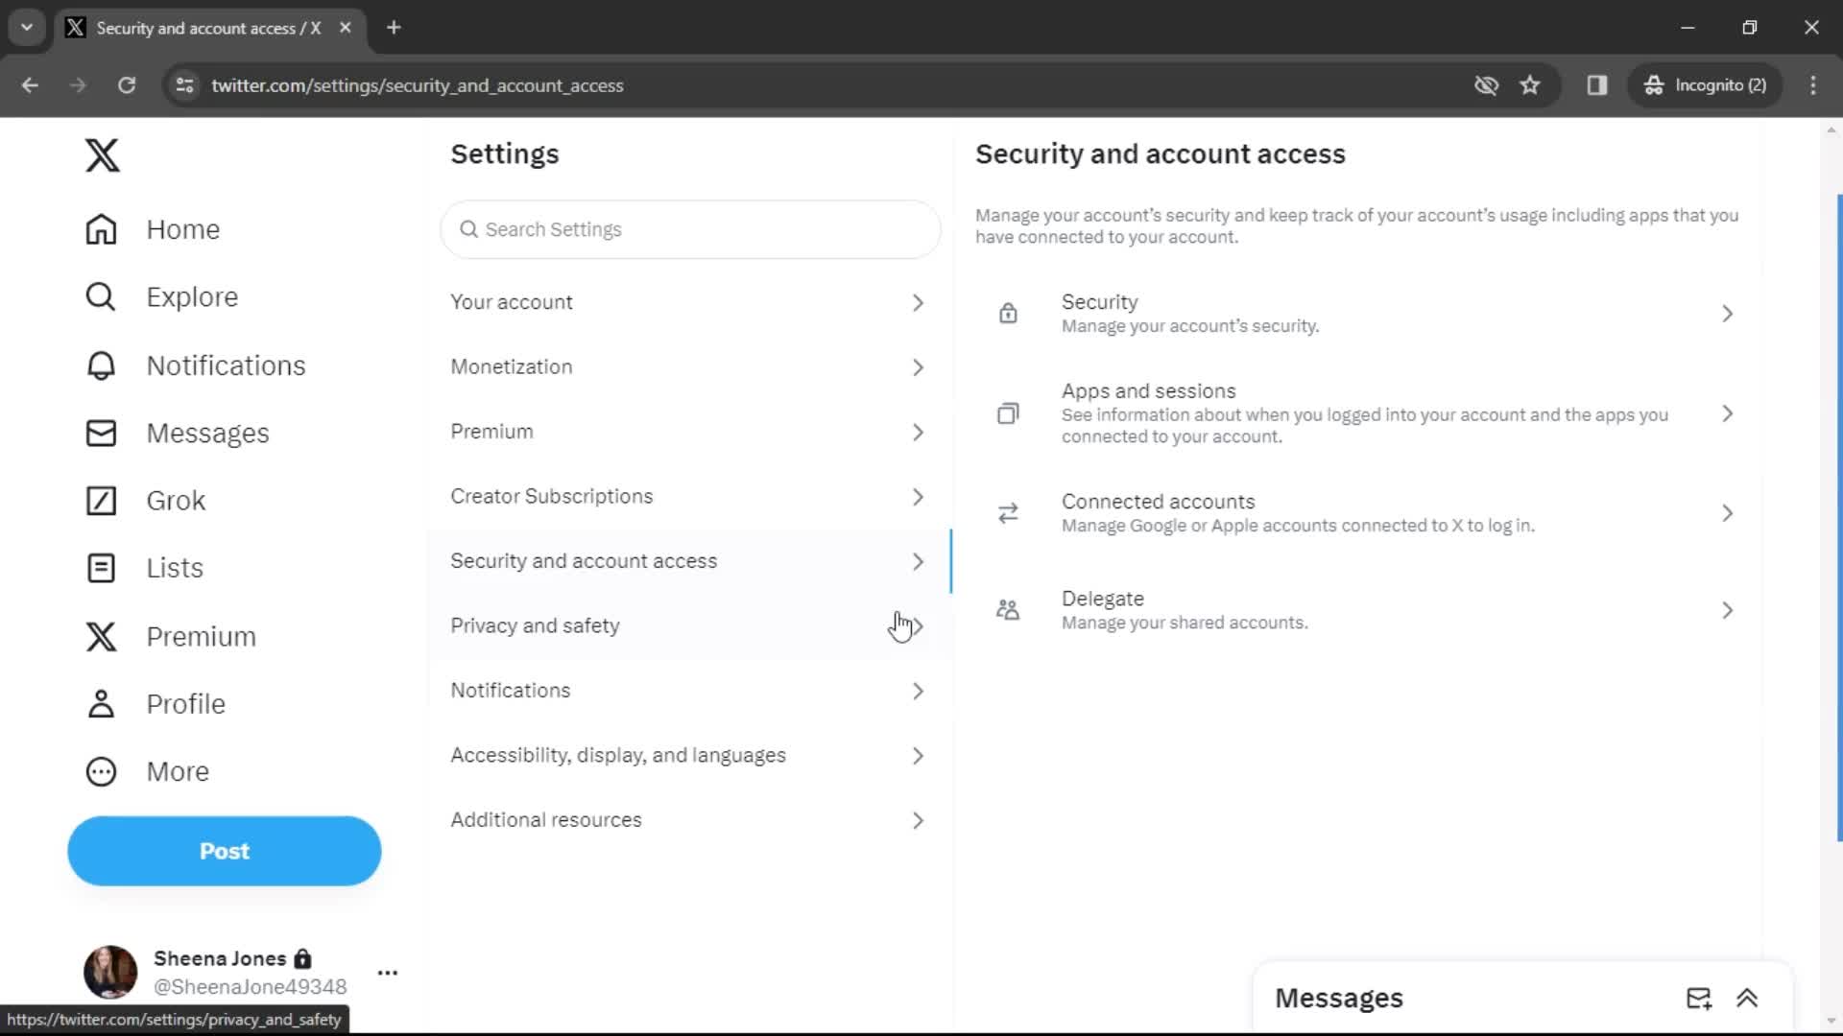This screenshot has height=1036, width=1843.
Task: Open the Home navigation icon
Action: click(x=101, y=229)
